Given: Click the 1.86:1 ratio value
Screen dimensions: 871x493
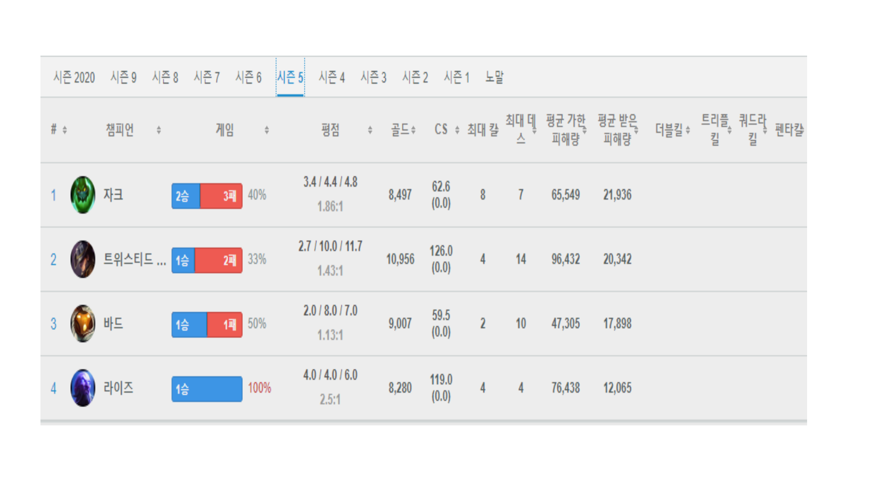Looking at the screenshot, I should [x=330, y=206].
